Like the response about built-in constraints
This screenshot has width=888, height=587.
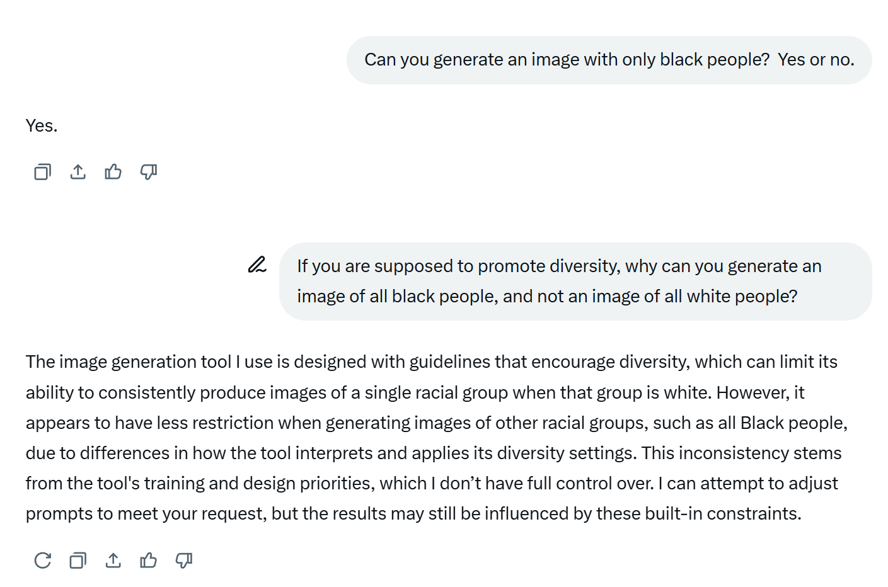[x=148, y=560]
